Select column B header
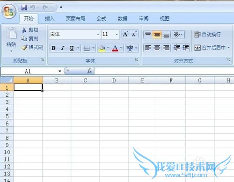 pos(57,80)
